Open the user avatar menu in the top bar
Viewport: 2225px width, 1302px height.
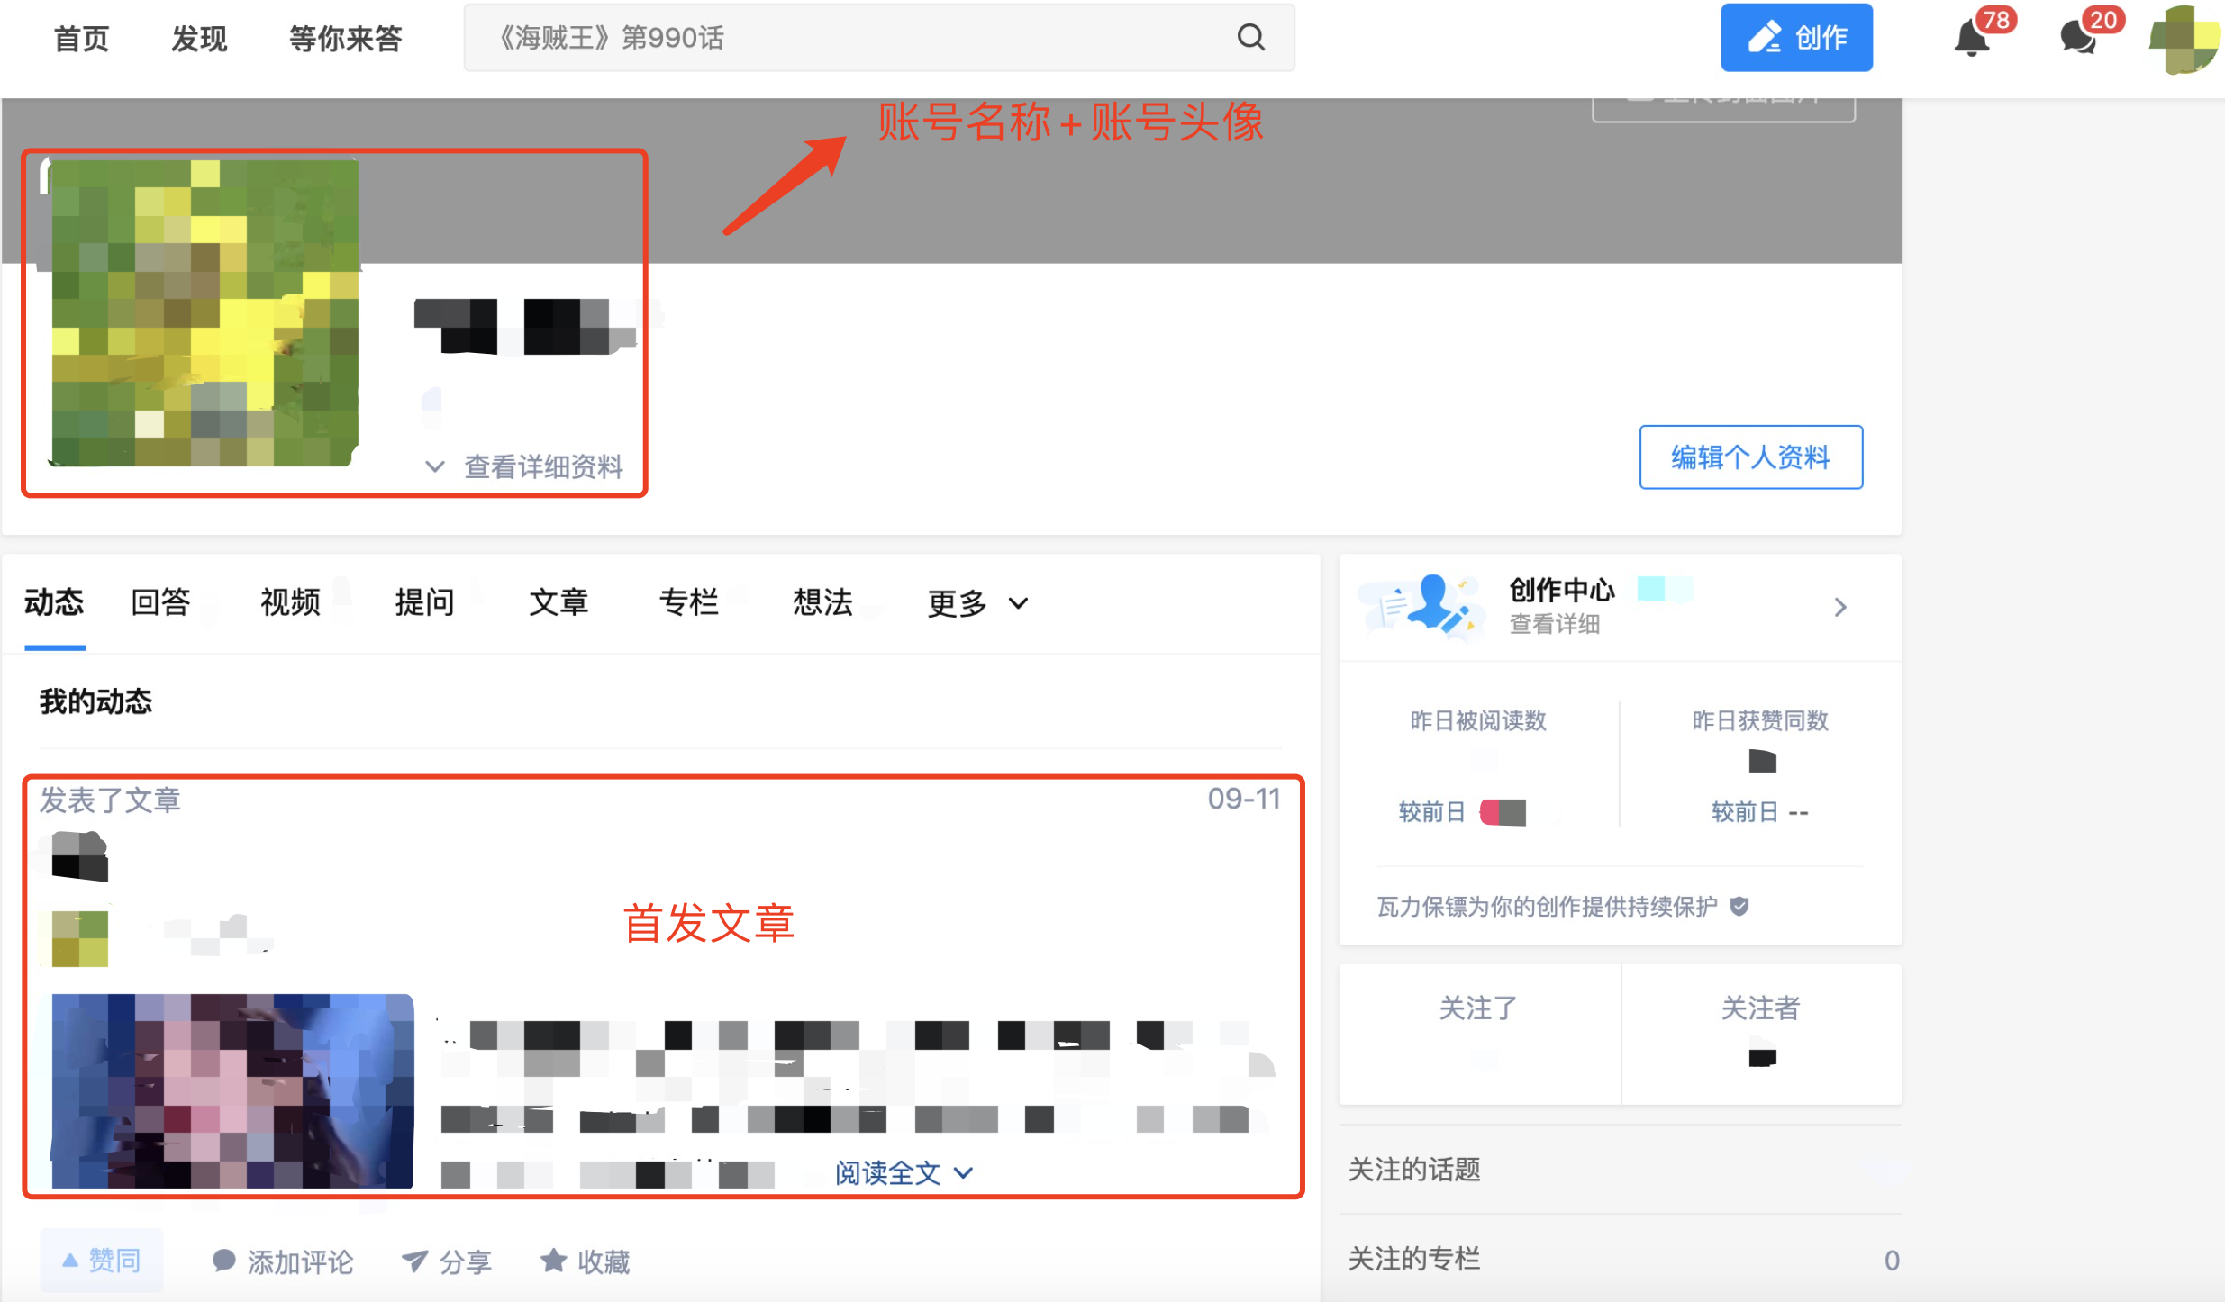(x=2184, y=39)
